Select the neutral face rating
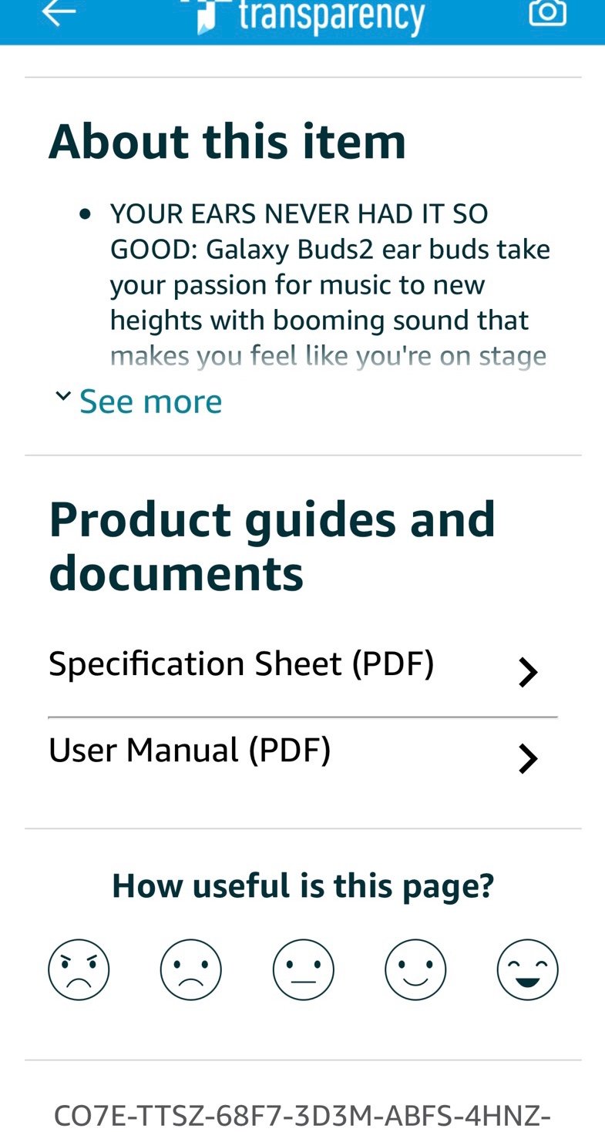The width and height of the screenshot is (605, 1132). [304, 969]
